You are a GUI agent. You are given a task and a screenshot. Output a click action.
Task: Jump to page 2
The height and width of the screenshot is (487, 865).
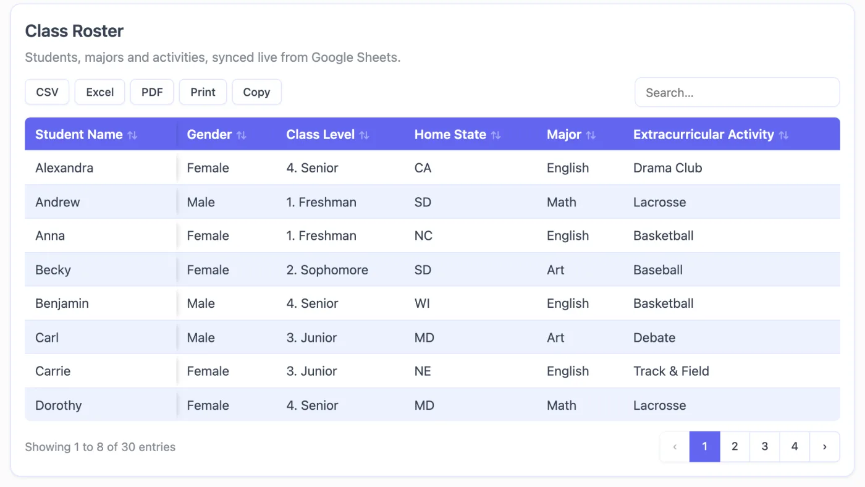(x=735, y=447)
